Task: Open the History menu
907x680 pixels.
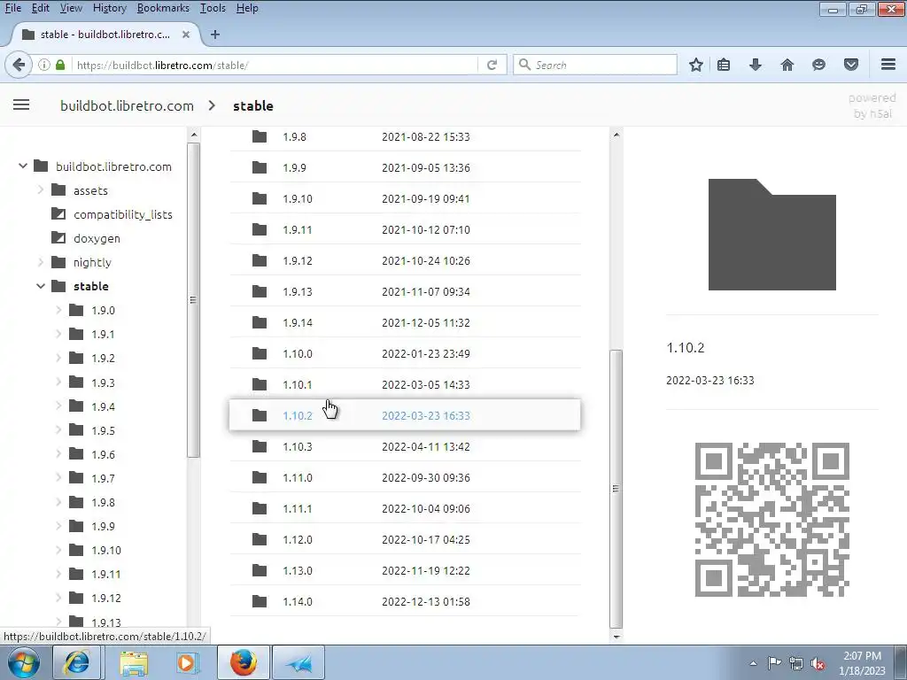Action: click(109, 8)
